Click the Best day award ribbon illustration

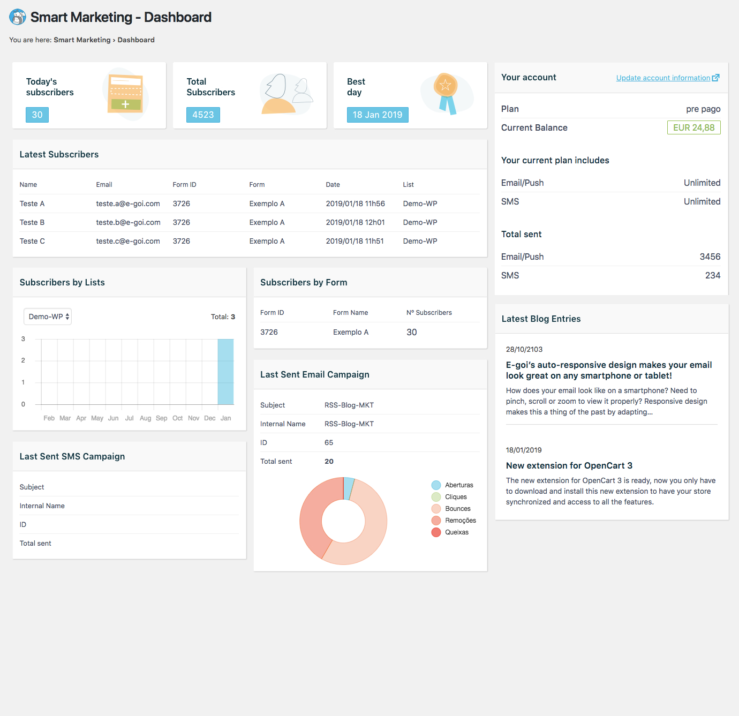tap(447, 94)
